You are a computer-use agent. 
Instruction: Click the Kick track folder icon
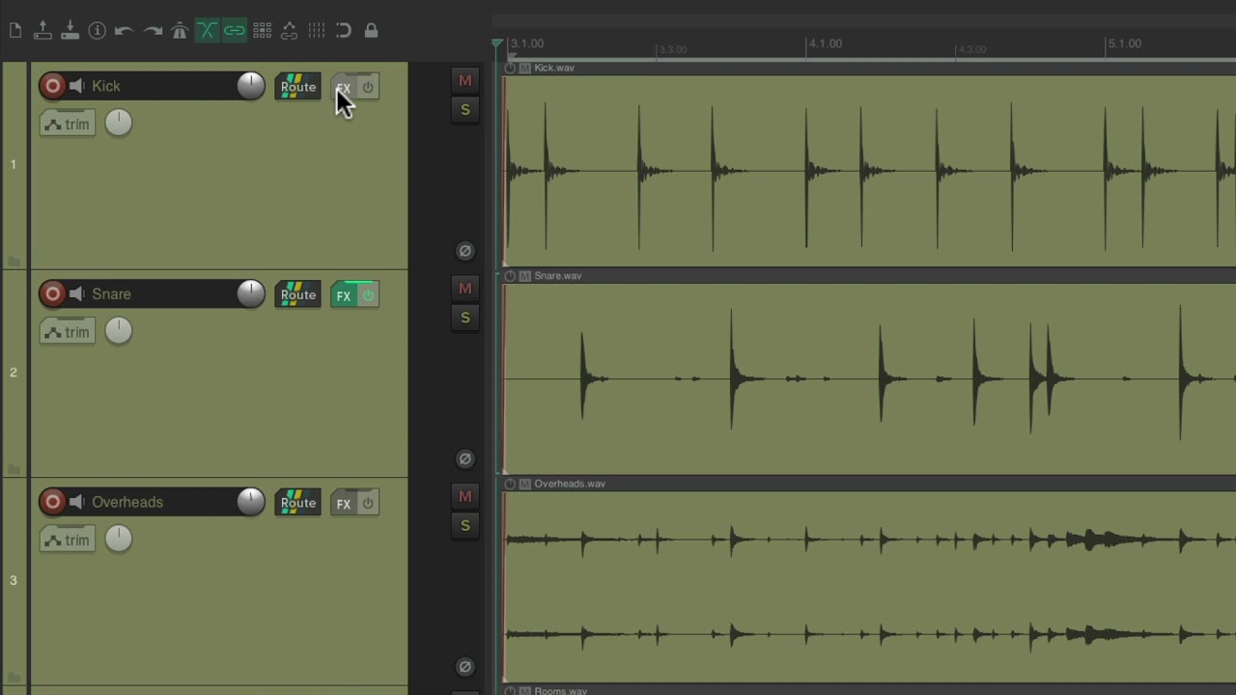tap(14, 261)
